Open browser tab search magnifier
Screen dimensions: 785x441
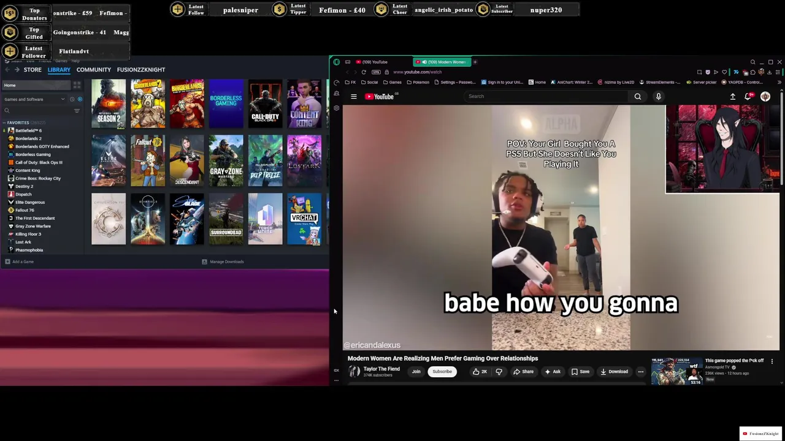752,62
